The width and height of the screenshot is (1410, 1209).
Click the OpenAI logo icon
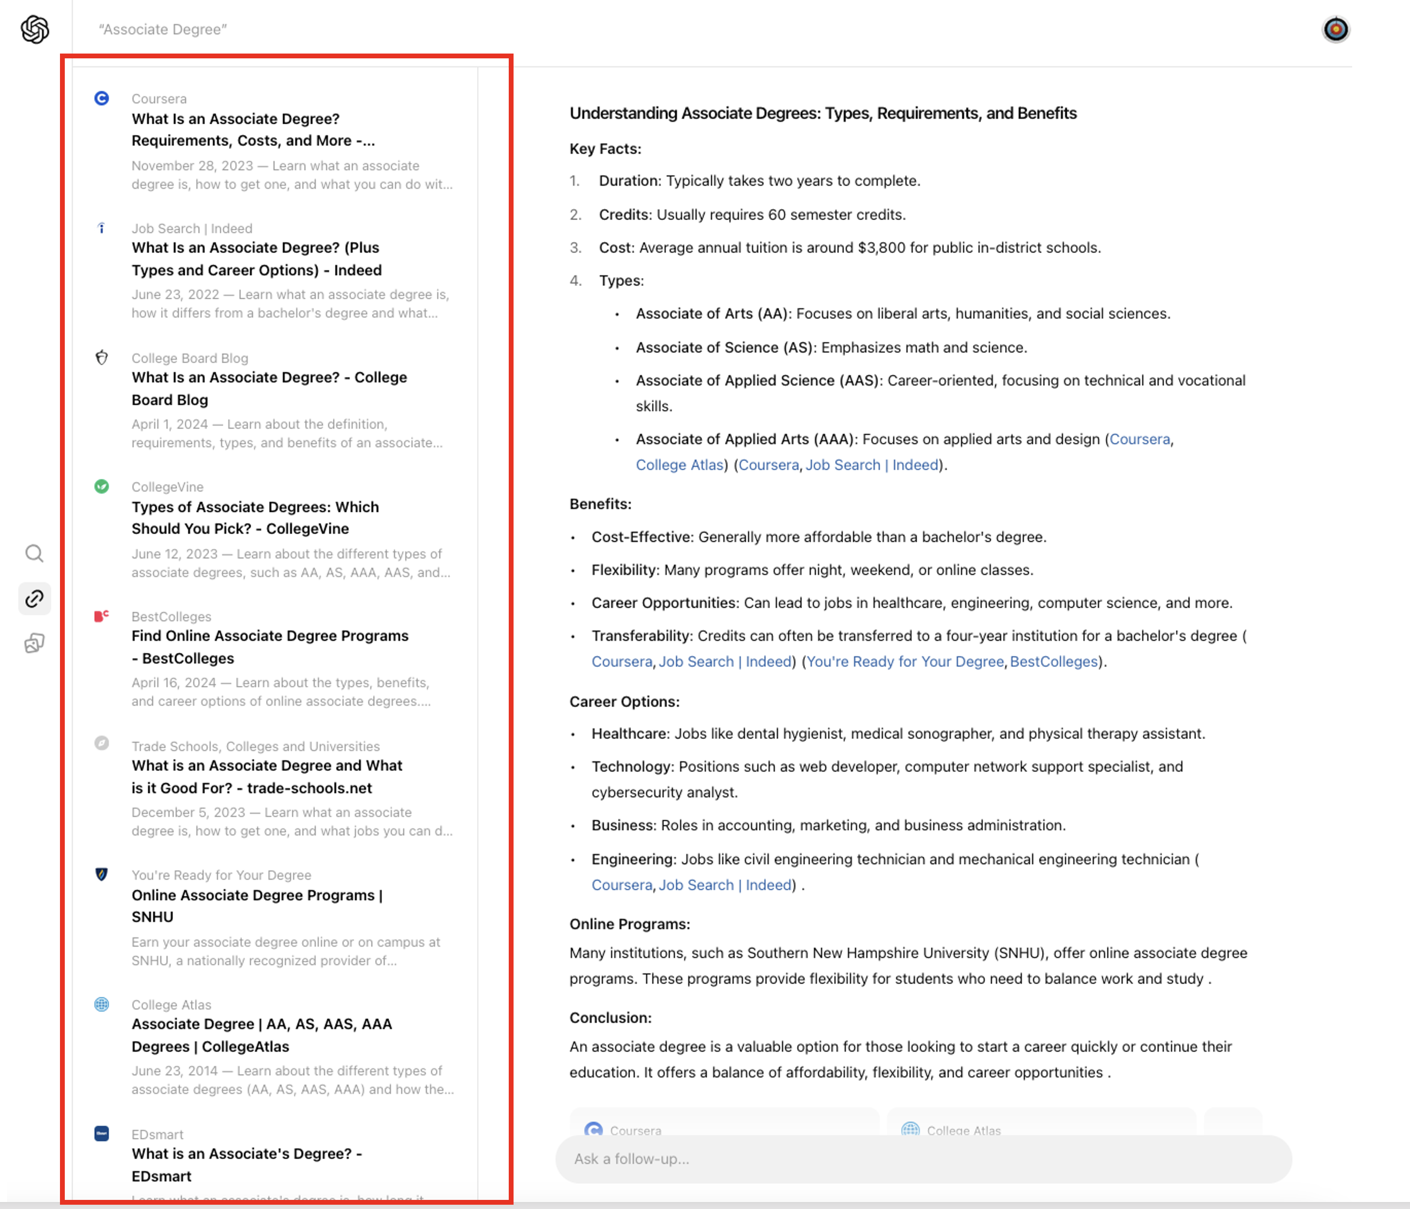tap(35, 29)
